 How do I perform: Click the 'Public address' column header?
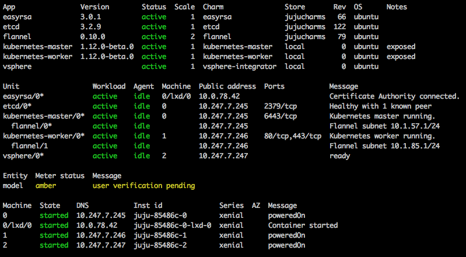click(227, 86)
